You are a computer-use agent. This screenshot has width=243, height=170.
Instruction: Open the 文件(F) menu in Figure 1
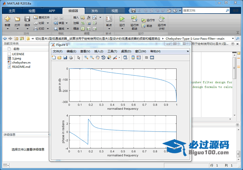[58, 51]
